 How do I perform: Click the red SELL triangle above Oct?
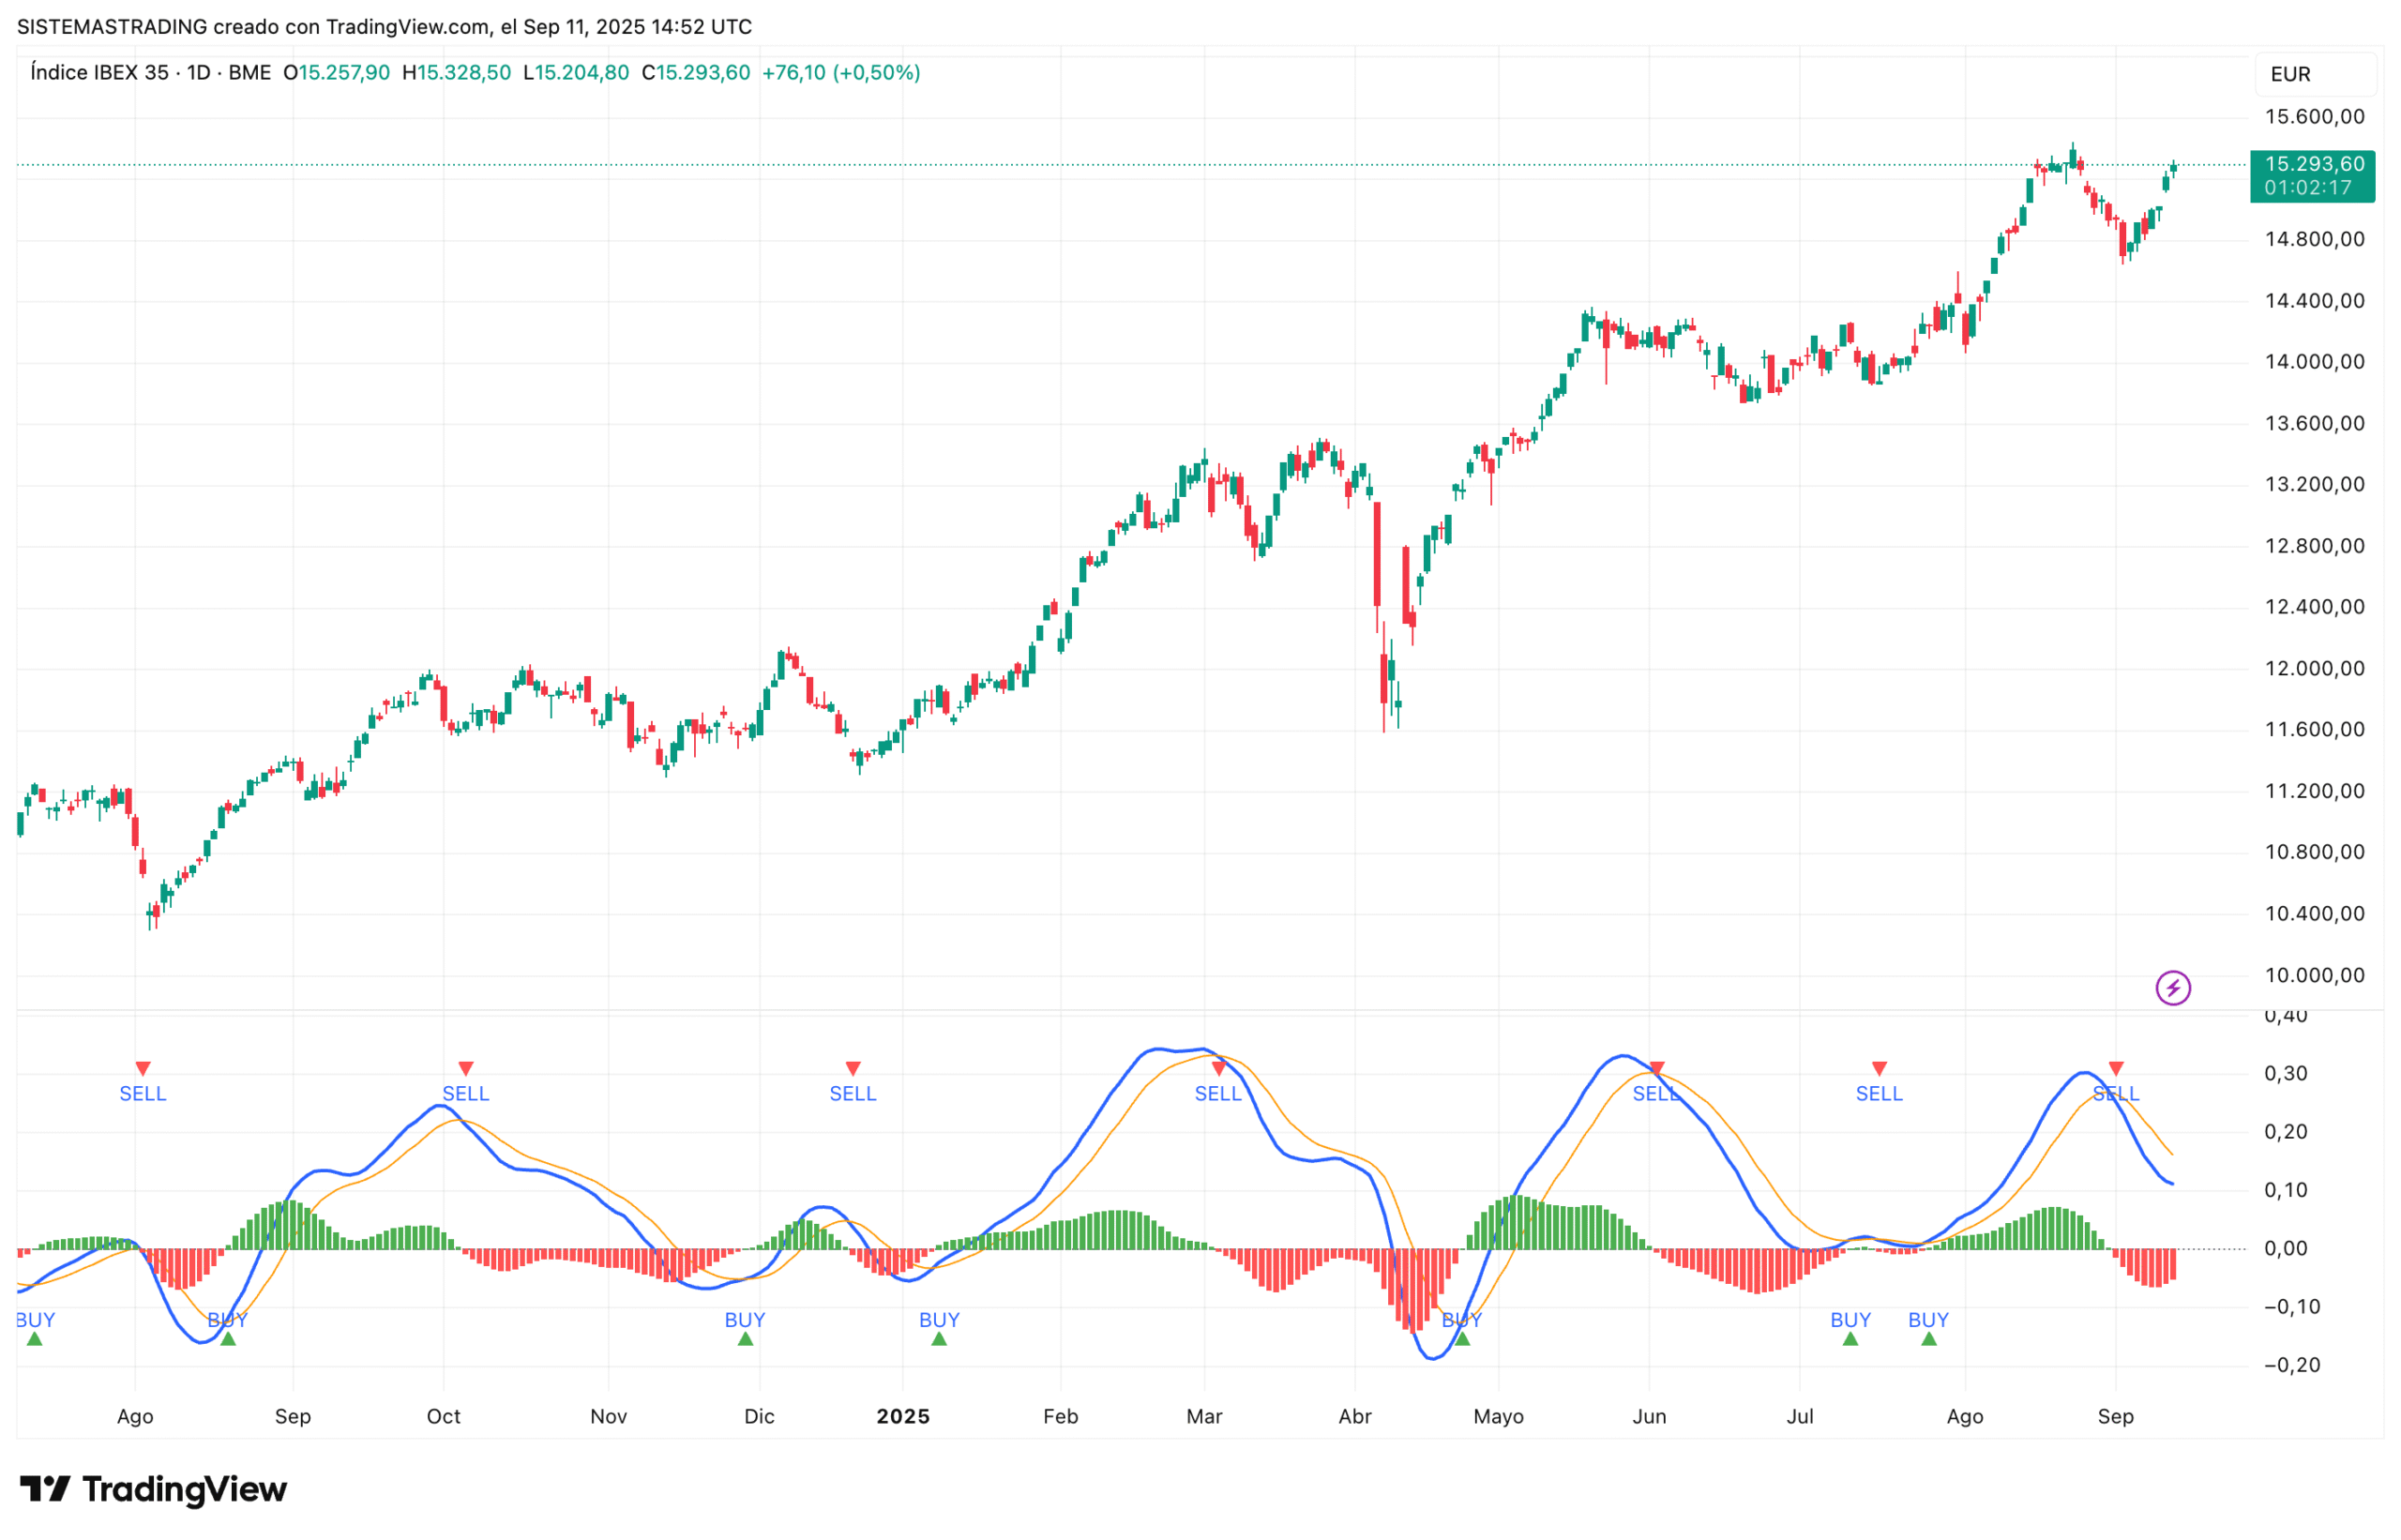tap(465, 1069)
